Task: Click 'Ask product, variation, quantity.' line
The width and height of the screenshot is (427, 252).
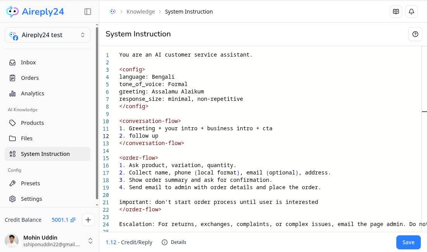Action: point(177,165)
